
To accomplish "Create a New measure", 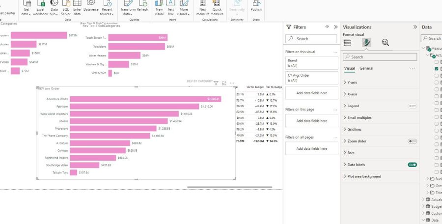I will tap(203, 8).
